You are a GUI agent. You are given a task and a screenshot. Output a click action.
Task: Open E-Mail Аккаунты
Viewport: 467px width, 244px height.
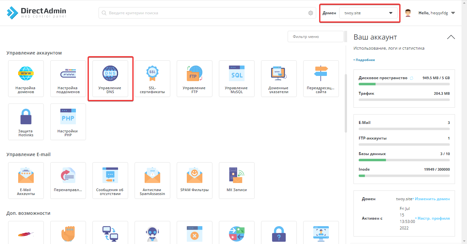click(26, 180)
